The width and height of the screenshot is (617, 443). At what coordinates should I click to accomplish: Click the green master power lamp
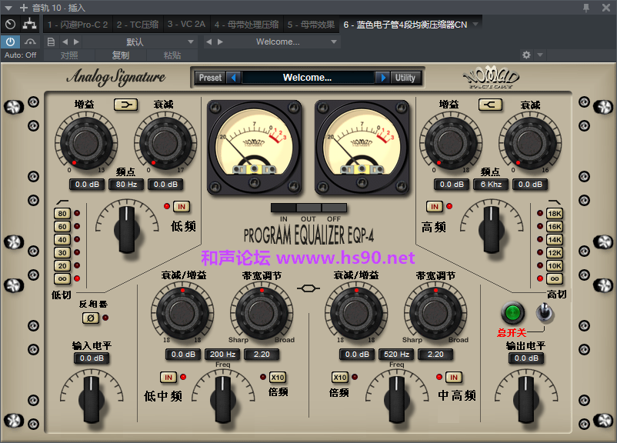[x=512, y=313]
